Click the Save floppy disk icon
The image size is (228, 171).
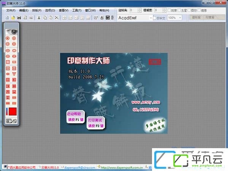point(19,18)
